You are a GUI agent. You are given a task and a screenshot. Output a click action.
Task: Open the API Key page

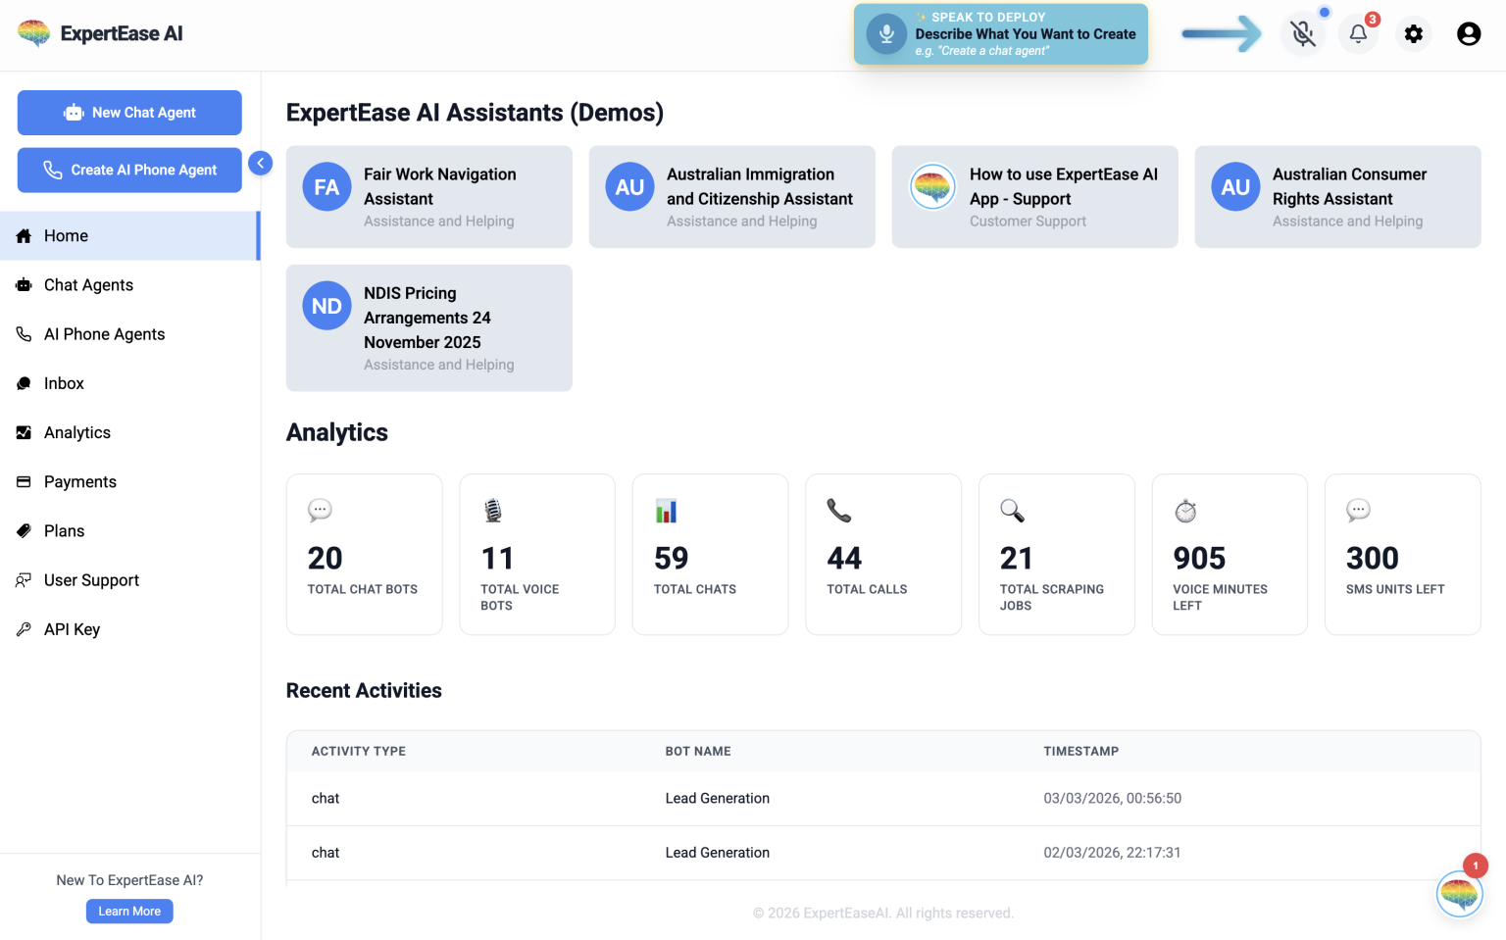72,629
